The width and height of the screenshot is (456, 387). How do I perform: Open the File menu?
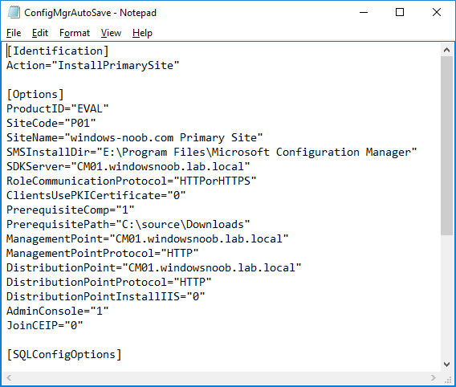click(14, 33)
